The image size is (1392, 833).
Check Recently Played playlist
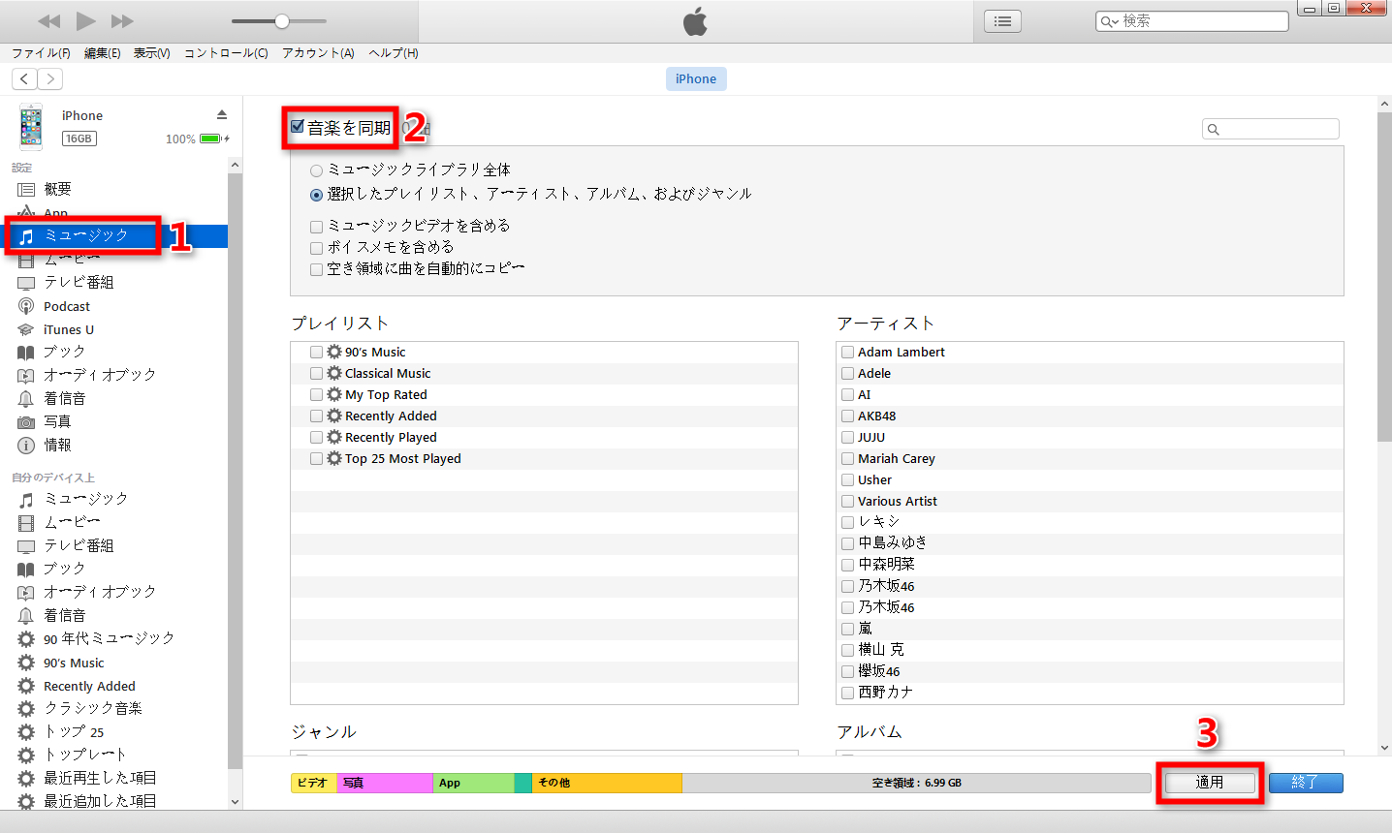pyautogui.click(x=316, y=438)
